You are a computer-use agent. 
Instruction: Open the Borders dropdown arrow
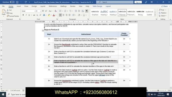[86, 15]
